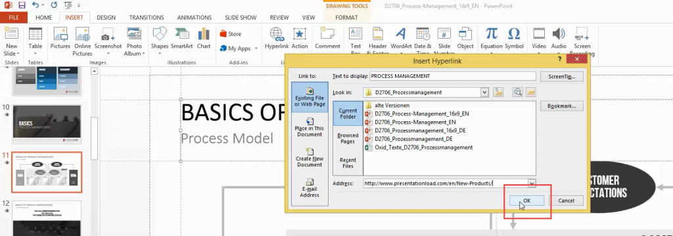Switch to the ANIMATIONS tab

tap(195, 18)
